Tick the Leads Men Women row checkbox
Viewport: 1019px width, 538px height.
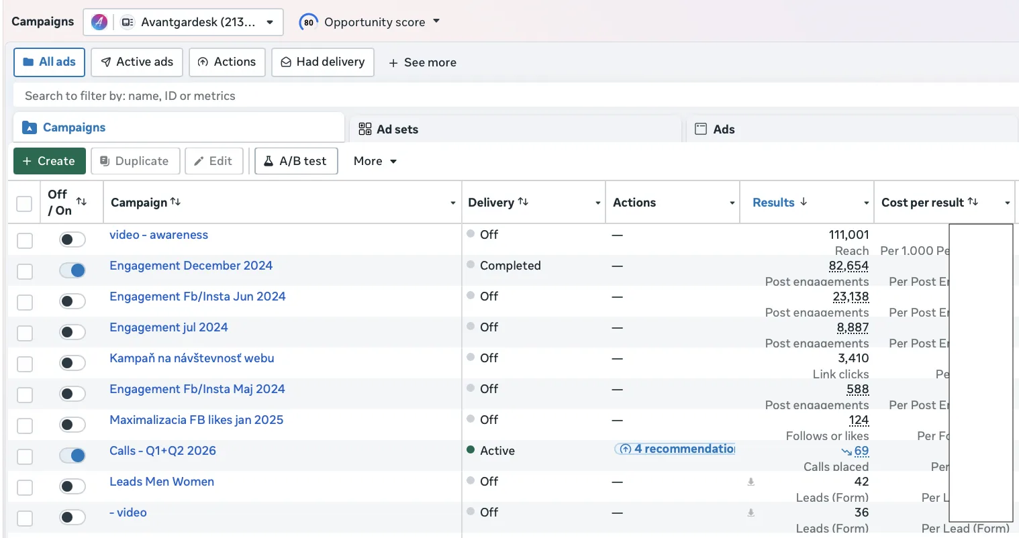click(x=25, y=487)
